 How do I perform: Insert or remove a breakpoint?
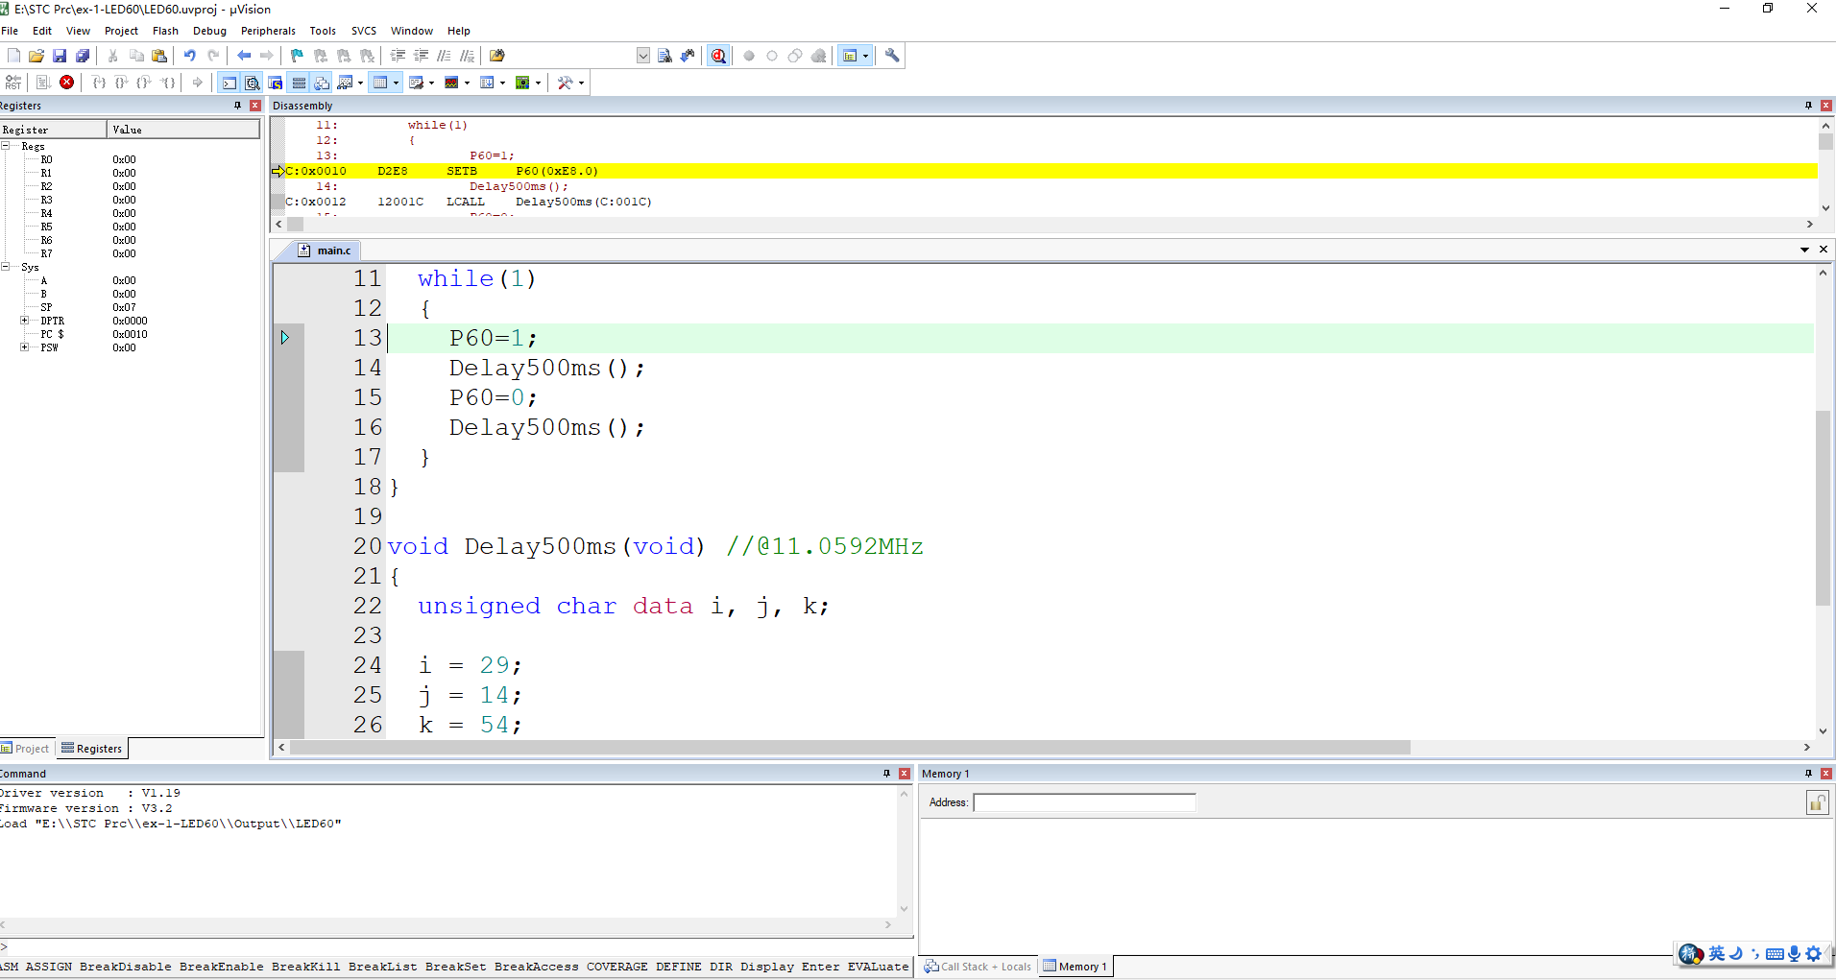pos(749,56)
